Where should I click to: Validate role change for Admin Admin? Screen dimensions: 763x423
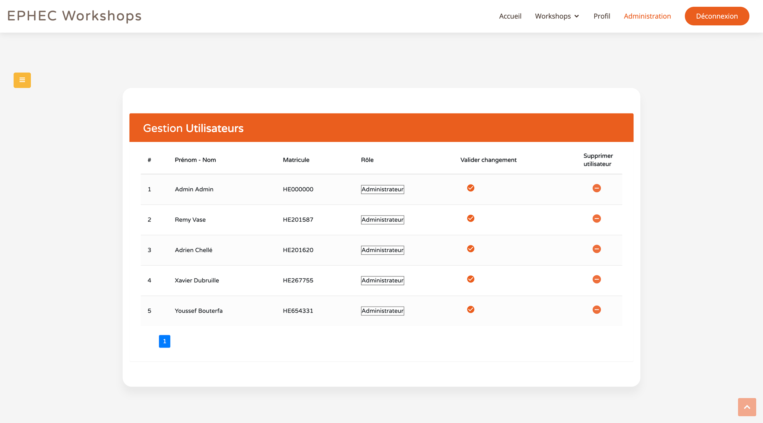471,188
